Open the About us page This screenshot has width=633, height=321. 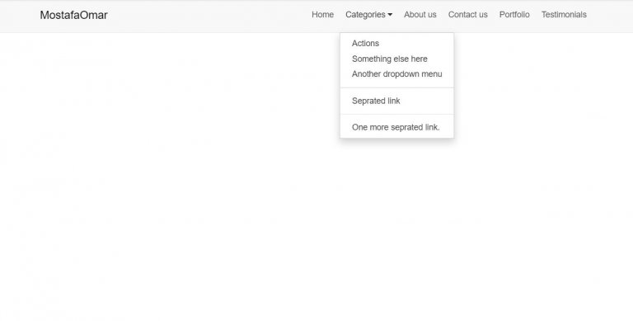(x=420, y=15)
